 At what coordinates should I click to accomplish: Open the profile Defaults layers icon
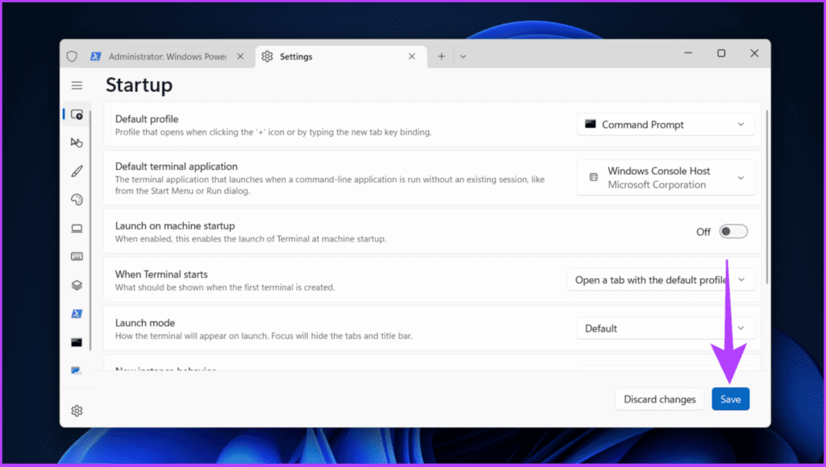tap(77, 285)
